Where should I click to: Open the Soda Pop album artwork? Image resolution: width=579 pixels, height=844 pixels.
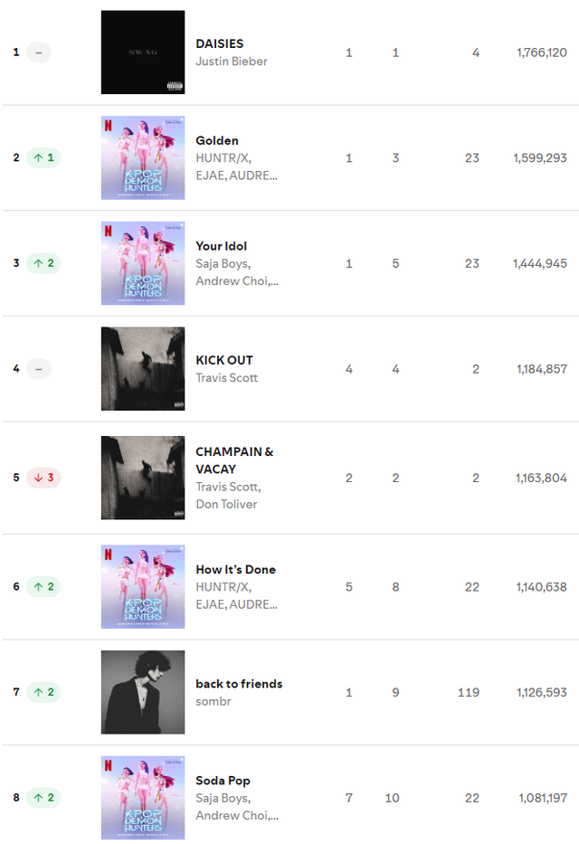coord(143,797)
